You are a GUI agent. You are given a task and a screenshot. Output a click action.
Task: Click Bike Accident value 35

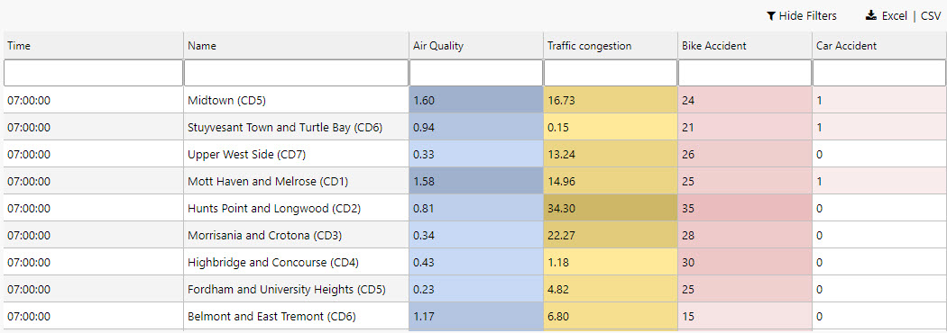coord(745,208)
